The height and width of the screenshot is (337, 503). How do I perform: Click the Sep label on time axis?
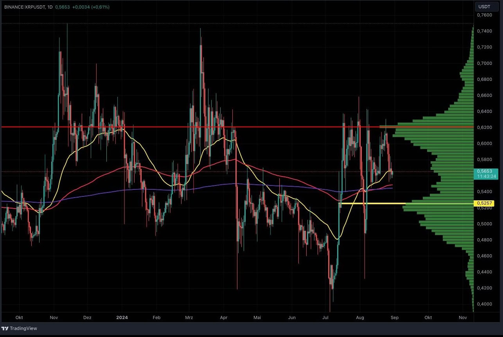click(394, 317)
